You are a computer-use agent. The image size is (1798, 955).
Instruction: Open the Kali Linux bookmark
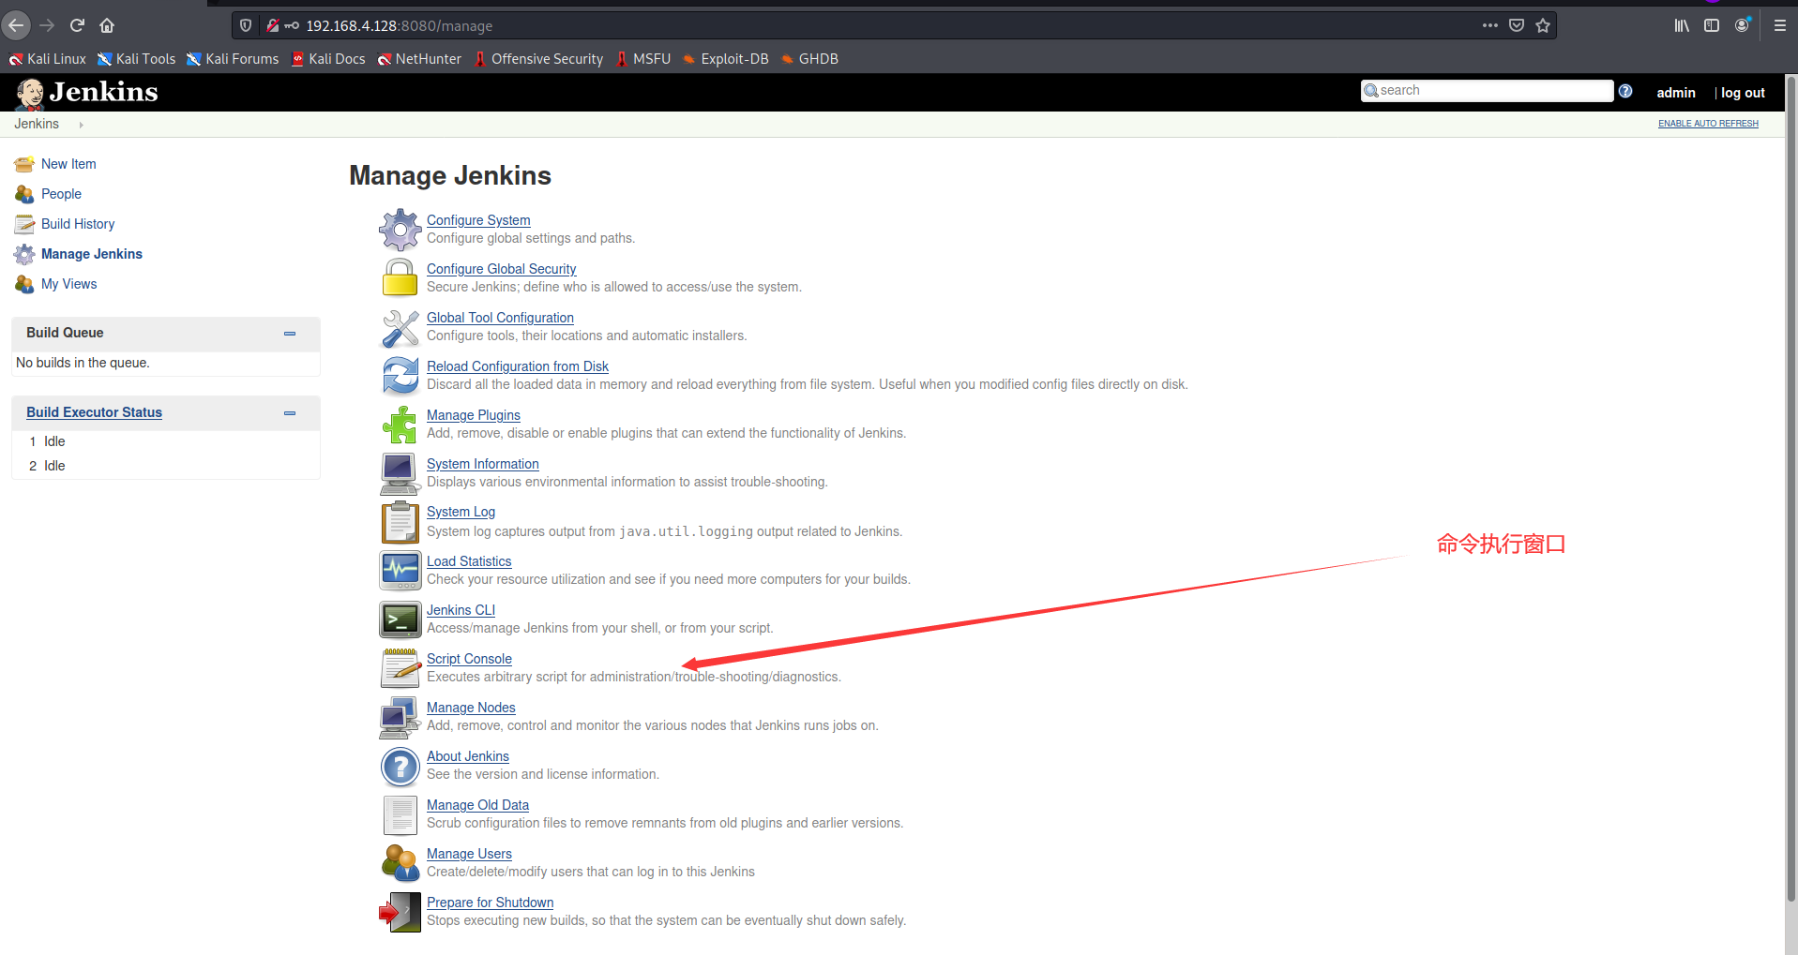click(48, 59)
